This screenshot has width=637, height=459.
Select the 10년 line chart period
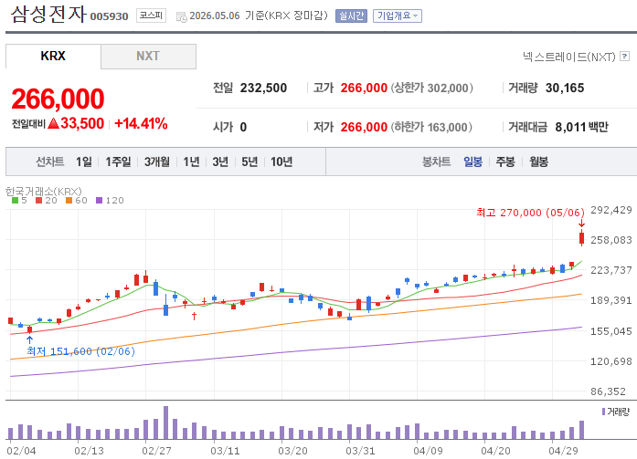(281, 162)
